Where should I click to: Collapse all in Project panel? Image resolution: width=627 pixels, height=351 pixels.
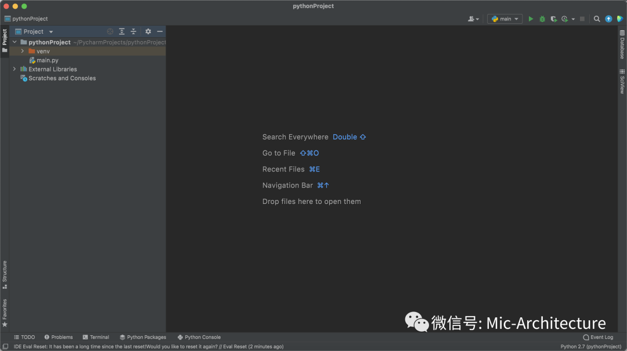[133, 31]
